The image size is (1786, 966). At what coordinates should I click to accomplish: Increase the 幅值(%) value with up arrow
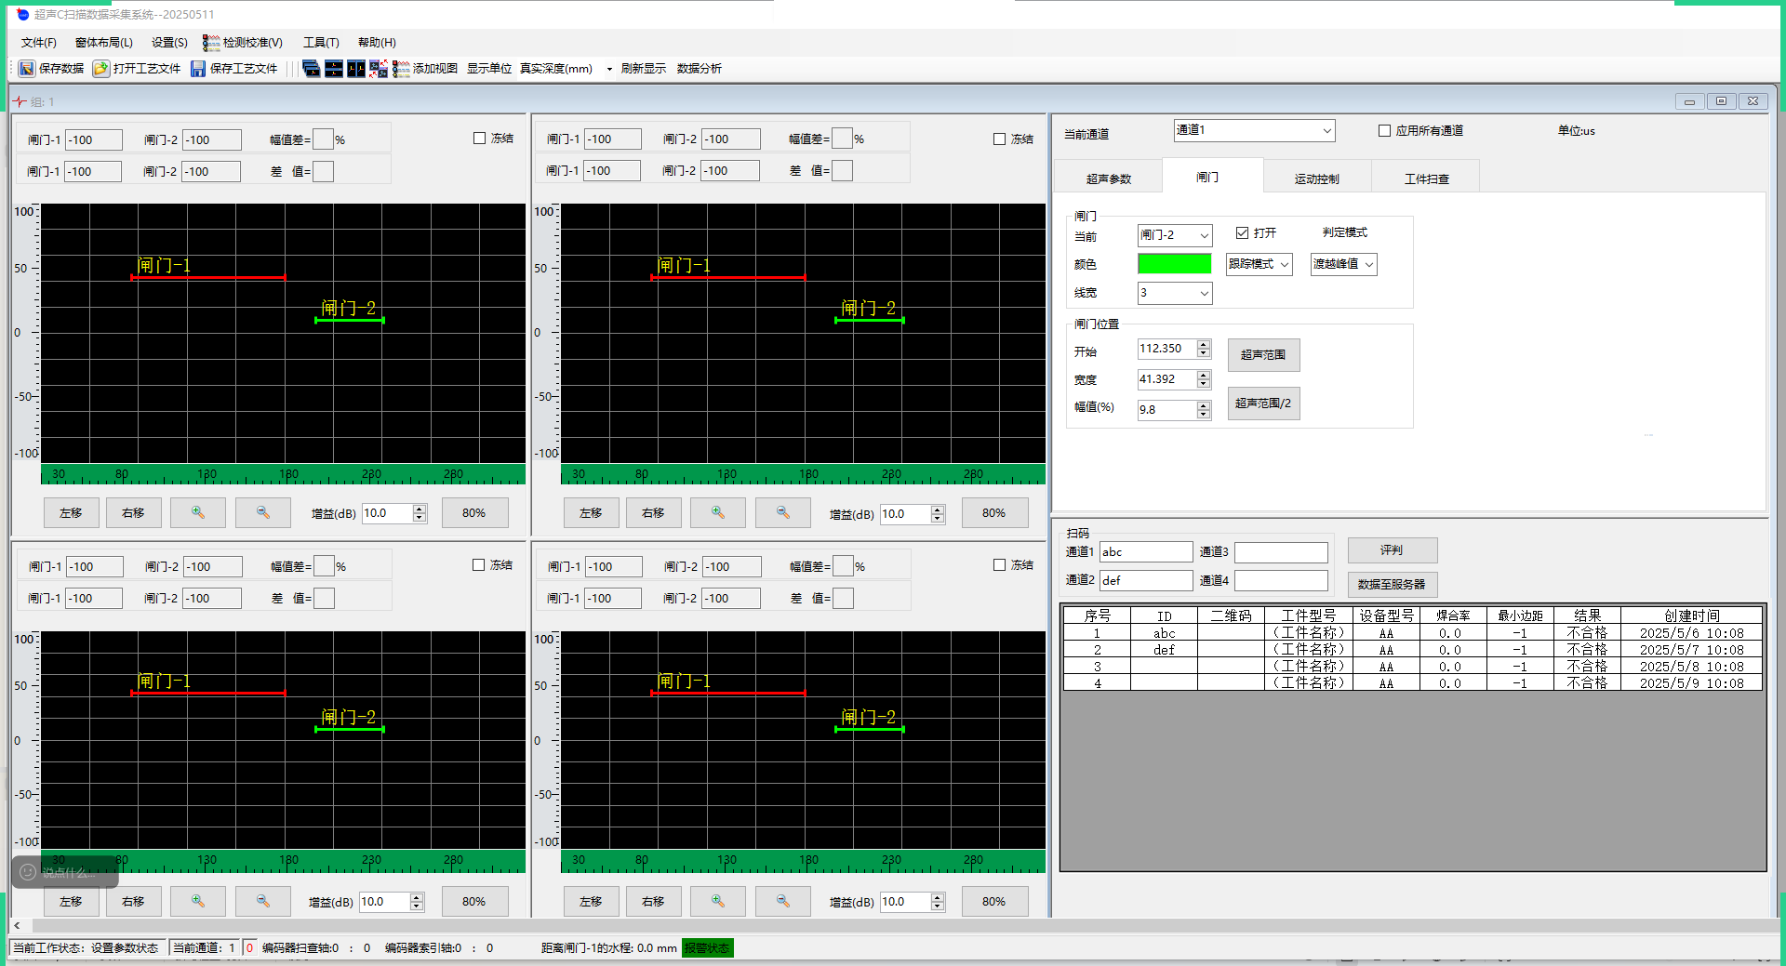pyautogui.click(x=1204, y=406)
